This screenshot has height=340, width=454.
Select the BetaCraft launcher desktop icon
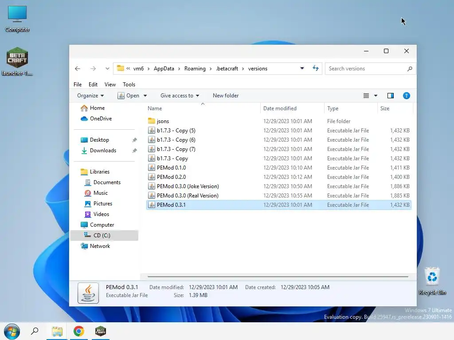coord(17,61)
